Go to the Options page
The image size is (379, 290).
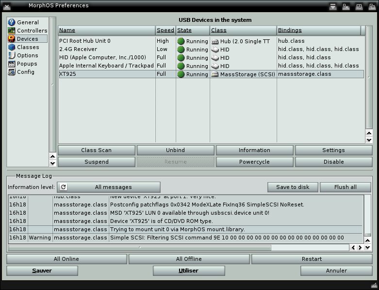tap(27, 55)
